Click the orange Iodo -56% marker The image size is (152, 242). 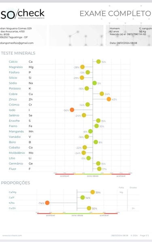(72, 110)
